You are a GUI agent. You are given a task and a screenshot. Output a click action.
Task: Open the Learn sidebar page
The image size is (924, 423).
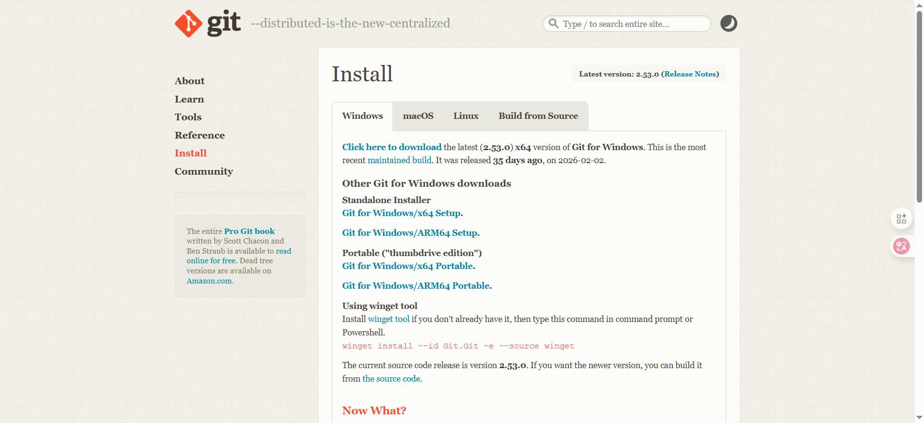click(189, 99)
